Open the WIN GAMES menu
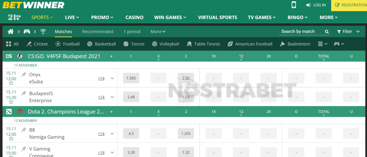The height and width of the screenshot is (157, 367). 170,17
